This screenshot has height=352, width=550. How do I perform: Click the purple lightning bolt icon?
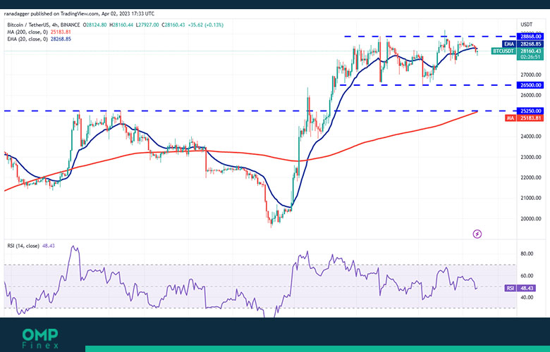tap(477, 234)
